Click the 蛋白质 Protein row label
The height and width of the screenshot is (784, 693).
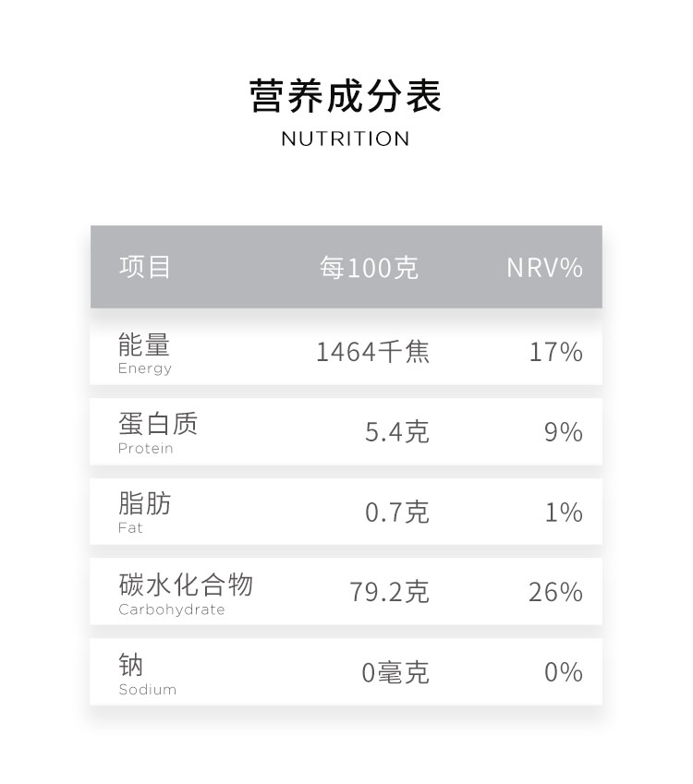click(x=158, y=433)
